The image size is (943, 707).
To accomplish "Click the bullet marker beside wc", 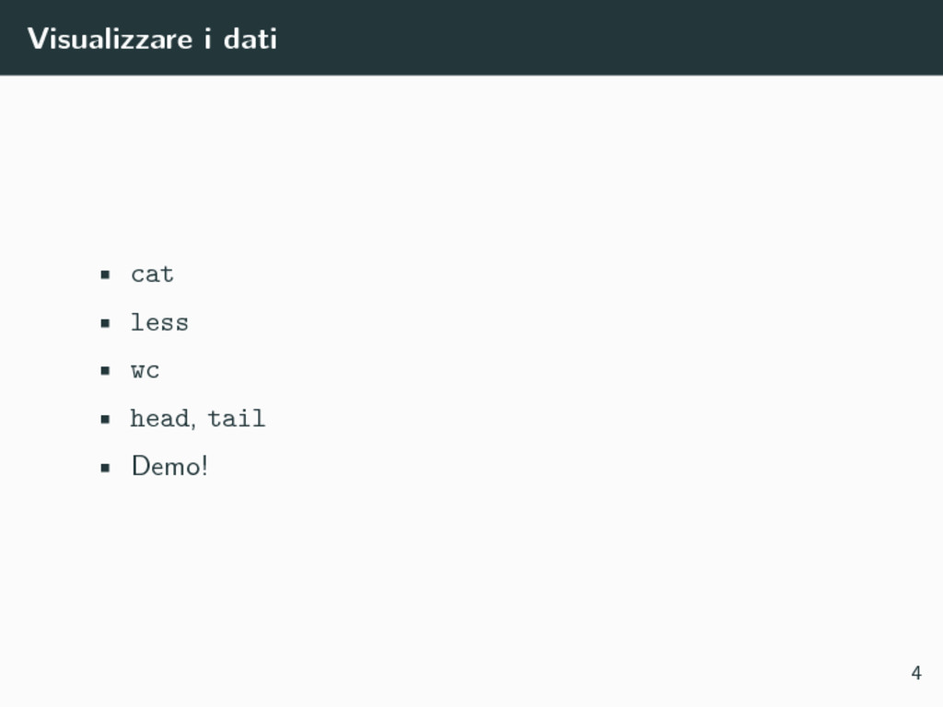I will (106, 371).
